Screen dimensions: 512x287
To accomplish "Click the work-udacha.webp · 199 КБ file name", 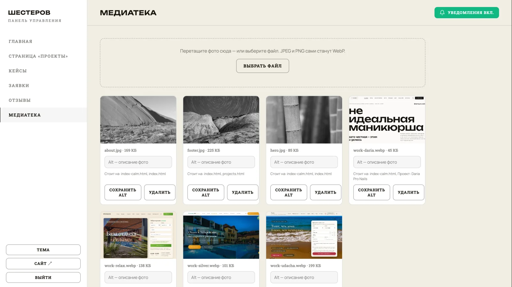I will [x=296, y=266].
